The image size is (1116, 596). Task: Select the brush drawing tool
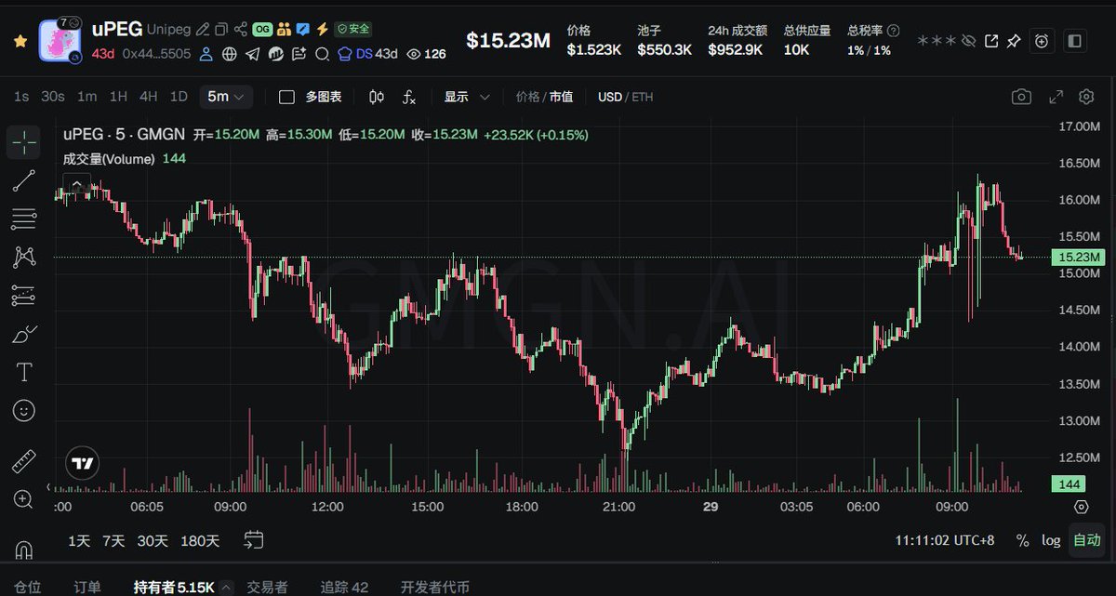click(x=24, y=334)
